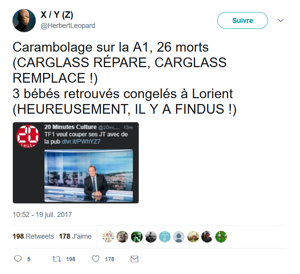Viewport: 300px width, 274px height.
Task: Open the TF1 news anchor image
Action: click(89, 175)
